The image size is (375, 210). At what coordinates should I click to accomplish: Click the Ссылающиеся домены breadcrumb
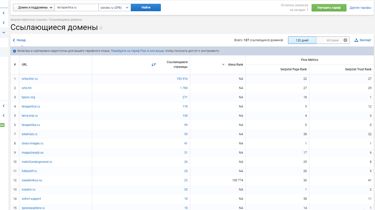coord(65,20)
